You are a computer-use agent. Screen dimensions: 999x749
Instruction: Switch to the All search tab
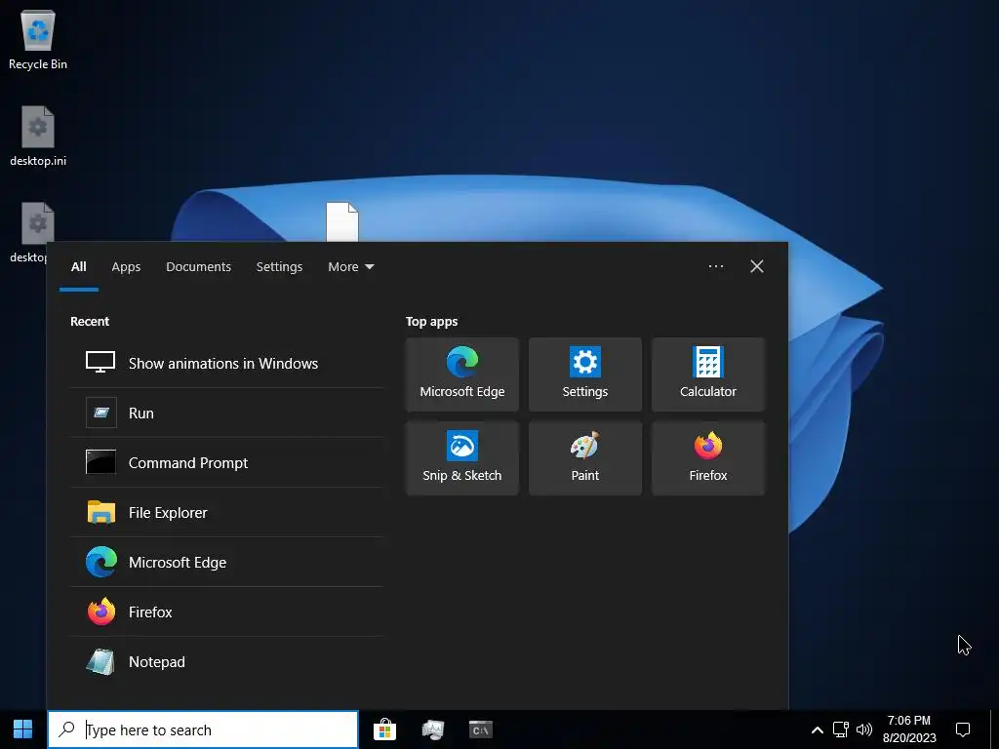[x=78, y=267]
